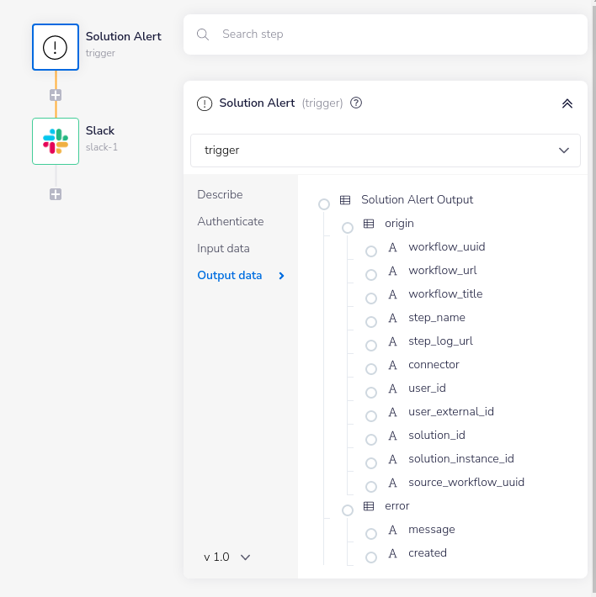The width and height of the screenshot is (596, 597).
Task: Click the solution_instance_id output field
Action: 460,459
